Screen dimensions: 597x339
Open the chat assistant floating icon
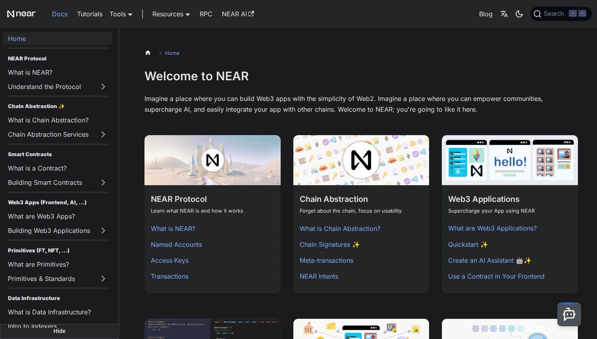(x=569, y=314)
